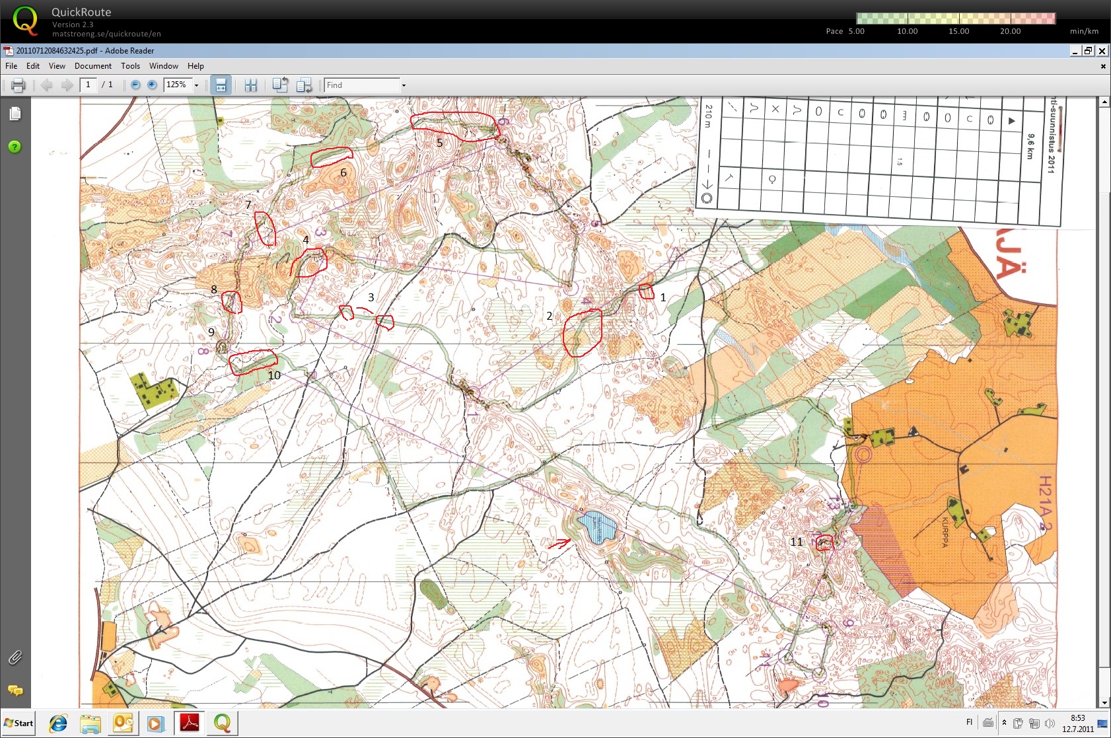1111x738 pixels.
Task: Switch to QuickRoute taskbar button
Action: (x=223, y=723)
